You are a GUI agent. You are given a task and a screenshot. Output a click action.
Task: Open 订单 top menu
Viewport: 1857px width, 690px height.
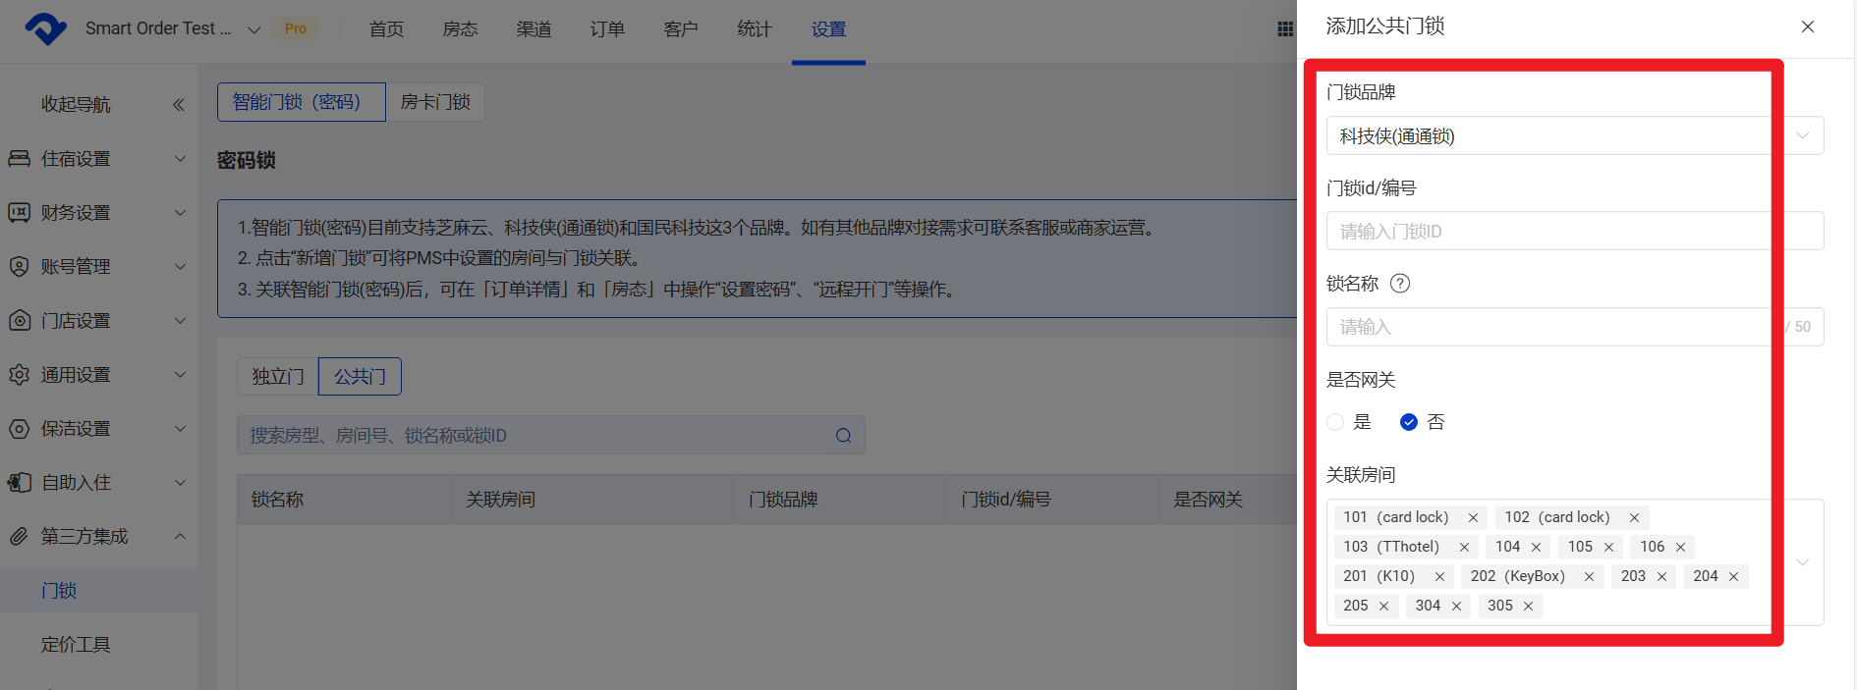[x=607, y=29]
